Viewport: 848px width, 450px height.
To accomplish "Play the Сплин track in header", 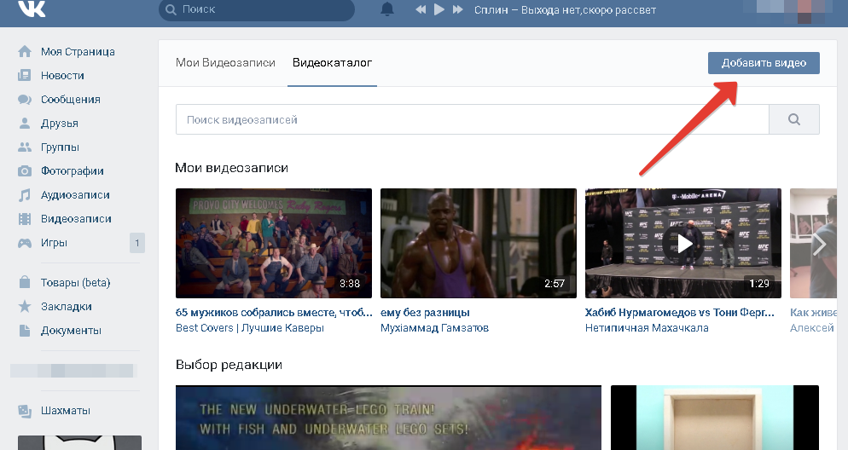I will (x=439, y=9).
